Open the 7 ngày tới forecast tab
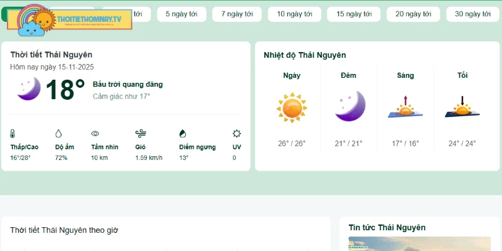 (237, 14)
